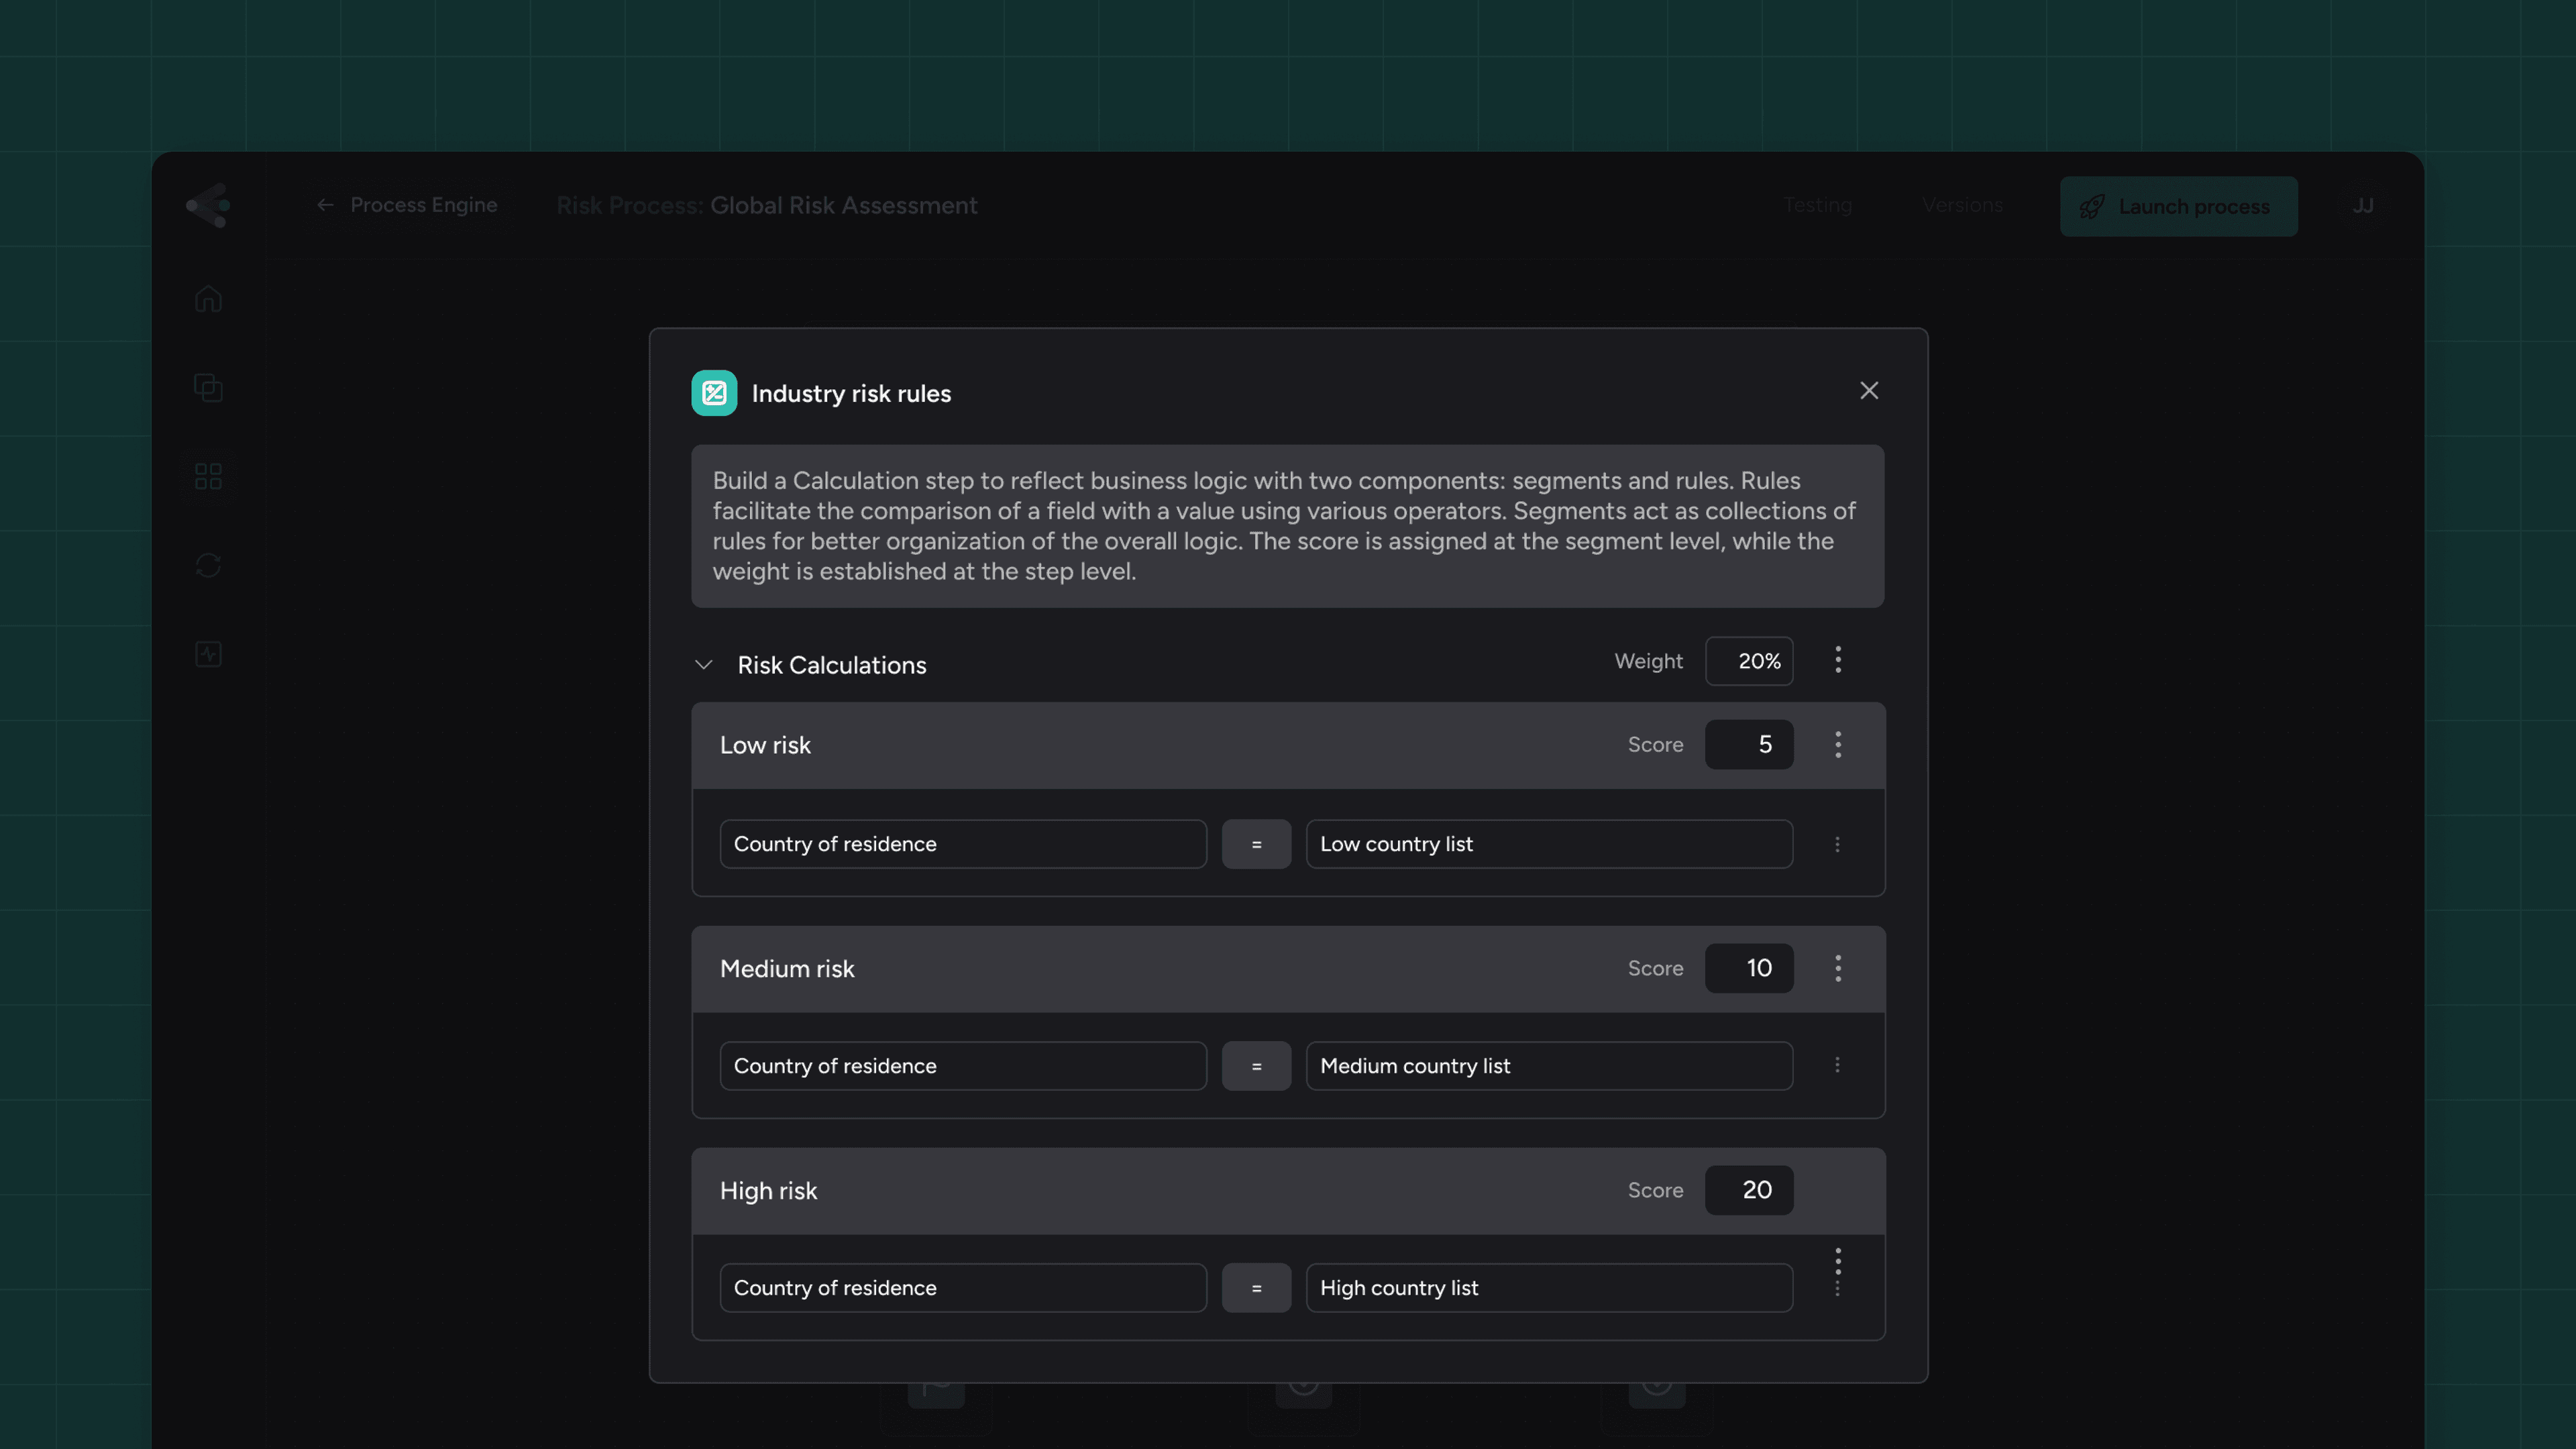
Task: Click the back arrow beside Process Engine
Action: (x=325, y=205)
